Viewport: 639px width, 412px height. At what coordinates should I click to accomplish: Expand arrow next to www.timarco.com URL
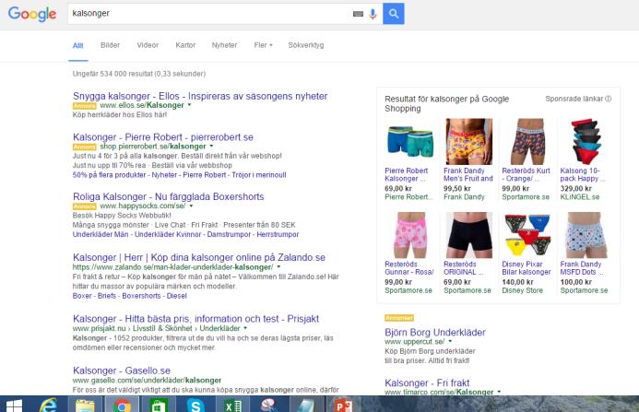point(499,392)
